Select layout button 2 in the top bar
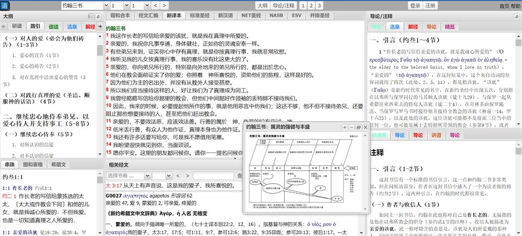Viewport: 522px width, 236px height. pos(311,6)
